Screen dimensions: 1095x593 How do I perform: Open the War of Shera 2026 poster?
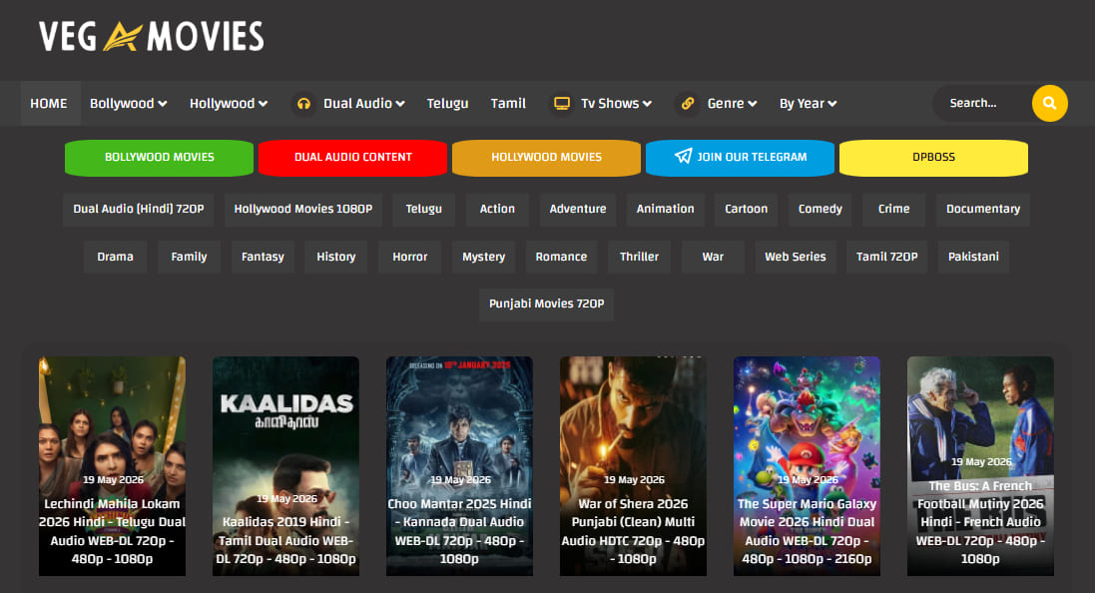pos(634,466)
